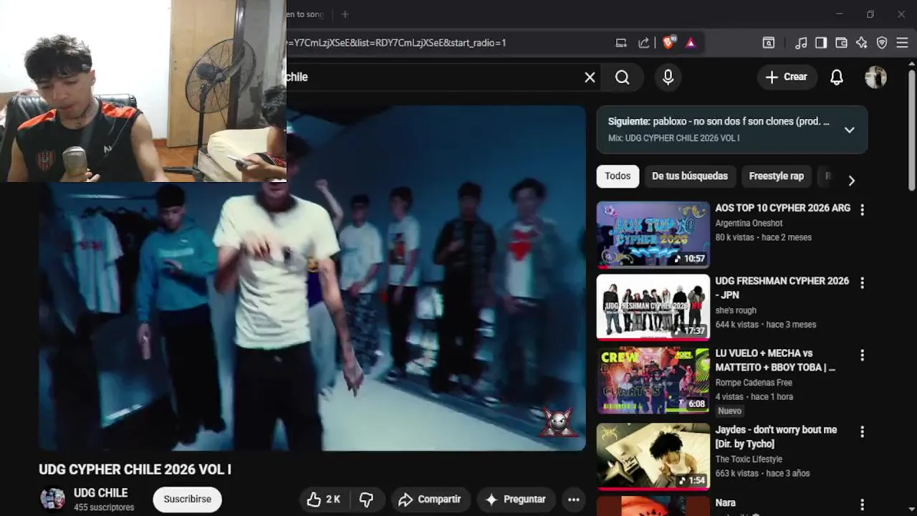This screenshot has height=516, width=917.
Task: Open AOS TOP 10 CYPHER 2026 thumbnail
Action: [653, 234]
